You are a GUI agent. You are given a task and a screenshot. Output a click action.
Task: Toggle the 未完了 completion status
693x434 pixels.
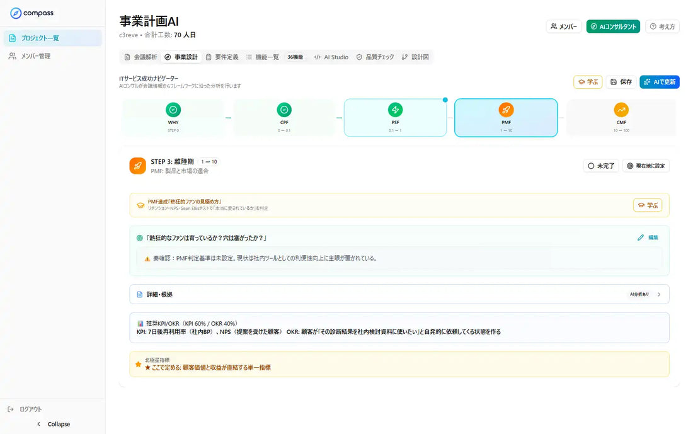coord(601,166)
